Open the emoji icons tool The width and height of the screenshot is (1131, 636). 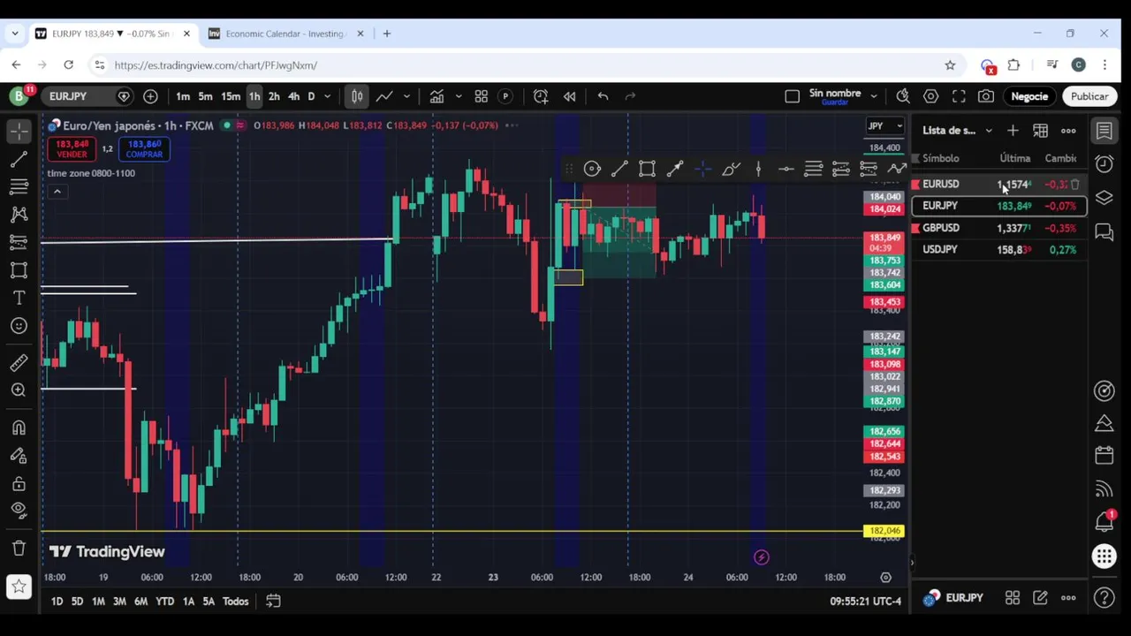(19, 326)
